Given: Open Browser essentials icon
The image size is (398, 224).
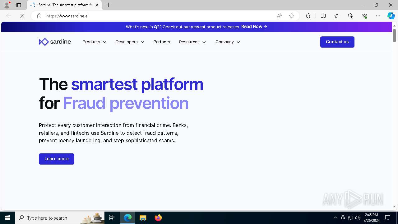Looking at the screenshot, I should [x=364, y=16].
